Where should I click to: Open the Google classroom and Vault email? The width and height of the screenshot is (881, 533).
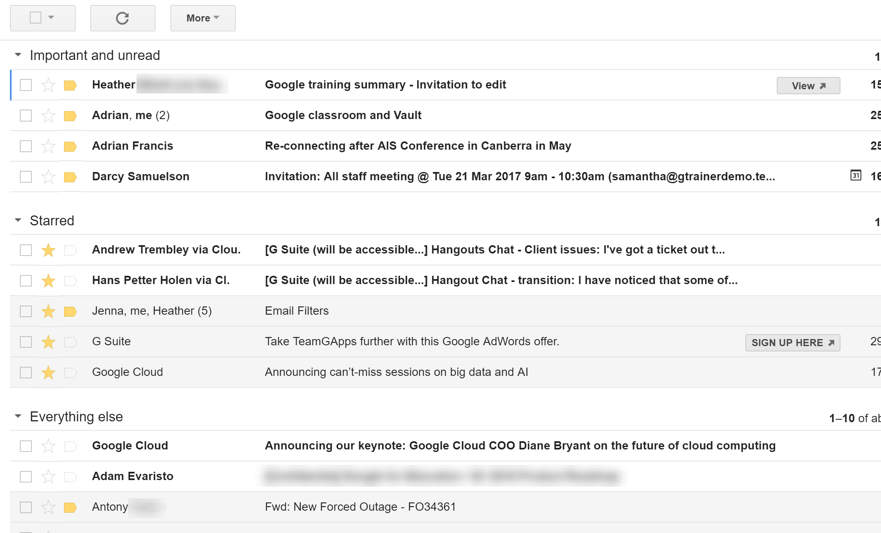tap(343, 115)
